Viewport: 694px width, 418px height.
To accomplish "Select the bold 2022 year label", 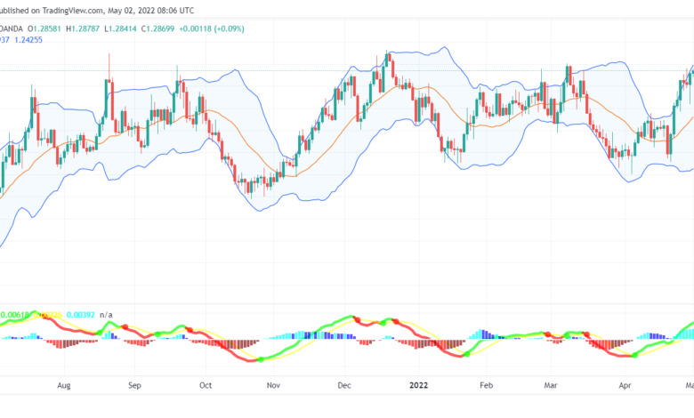I will 419,385.
